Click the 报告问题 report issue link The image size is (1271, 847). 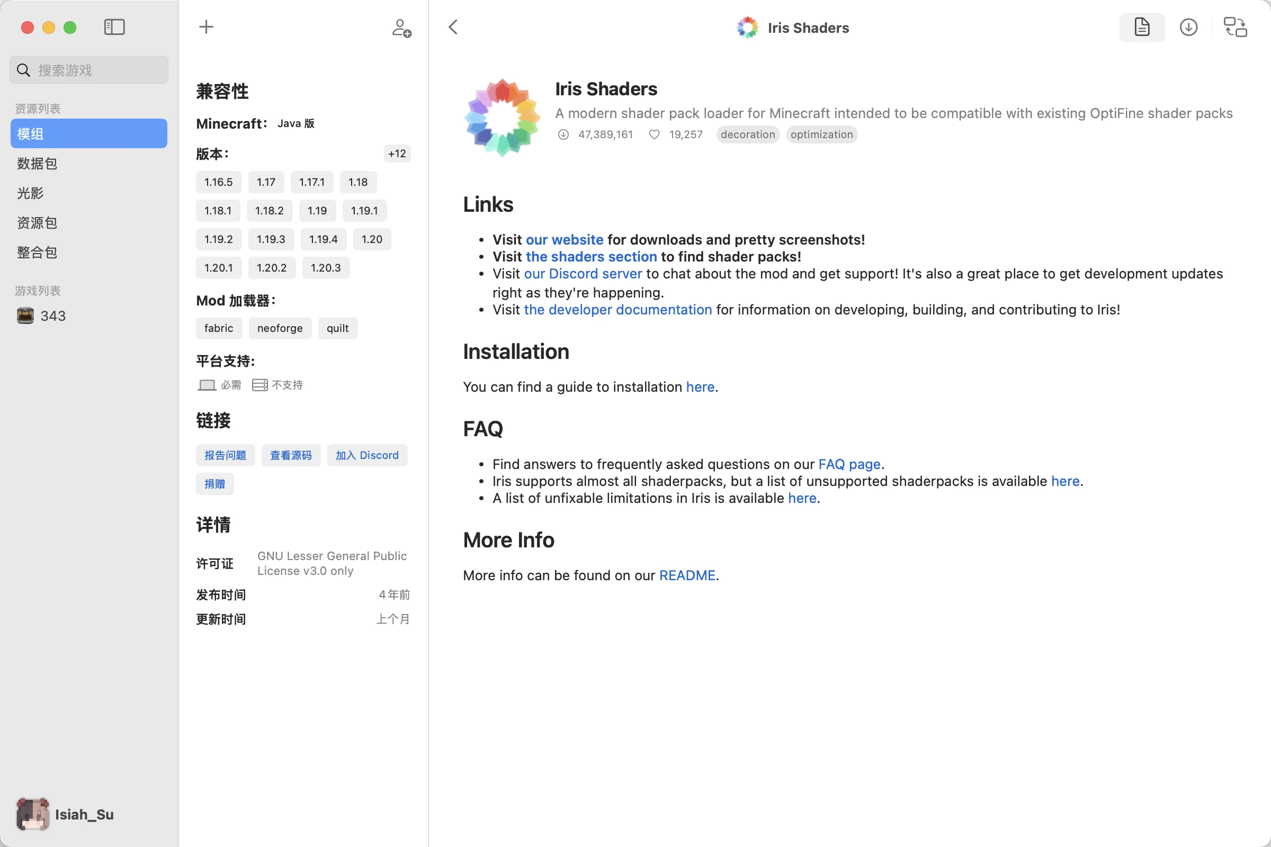point(225,455)
